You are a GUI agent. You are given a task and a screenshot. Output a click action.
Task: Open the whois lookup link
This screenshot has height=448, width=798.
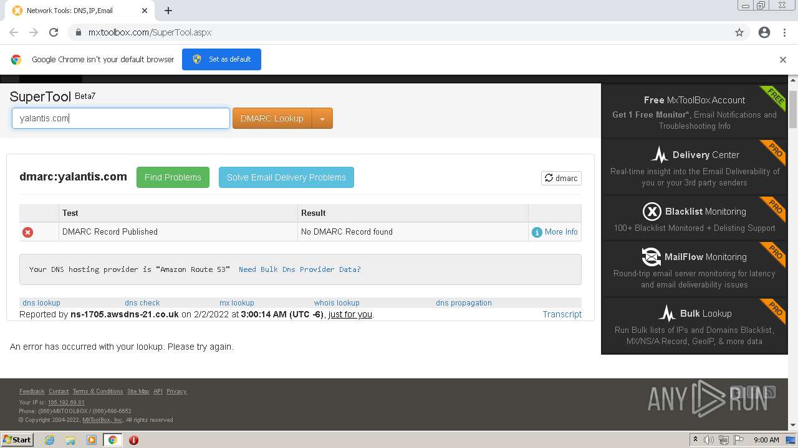337,303
